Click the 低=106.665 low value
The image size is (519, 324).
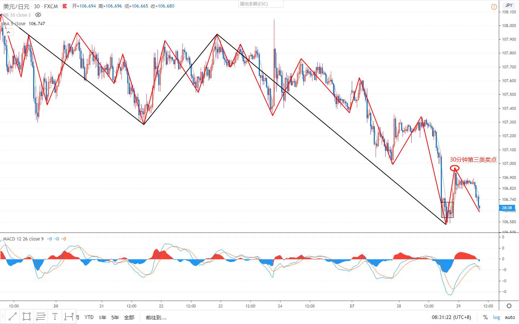[136, 6]
